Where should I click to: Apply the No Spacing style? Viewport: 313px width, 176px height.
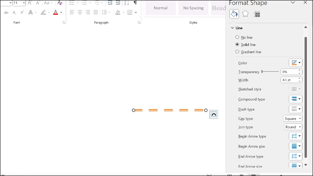click(x=193, y=8)
